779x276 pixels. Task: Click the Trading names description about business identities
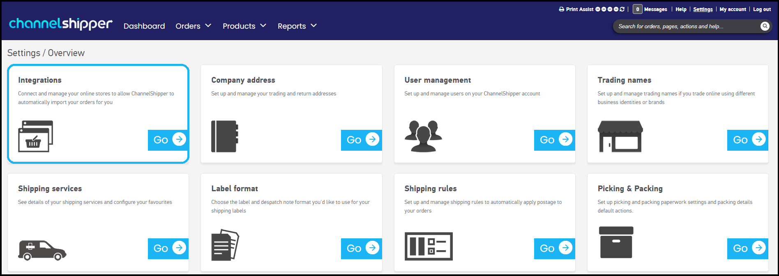676,98
